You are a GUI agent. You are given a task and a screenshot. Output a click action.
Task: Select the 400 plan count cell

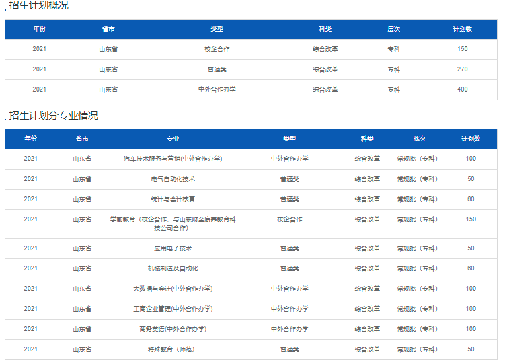click(x=463, y=89)
